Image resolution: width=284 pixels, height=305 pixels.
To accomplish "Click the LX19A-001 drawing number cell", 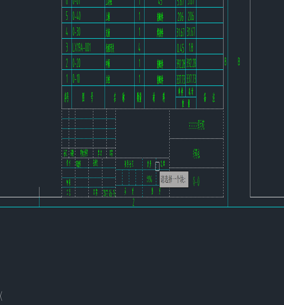I will [81, 47].
